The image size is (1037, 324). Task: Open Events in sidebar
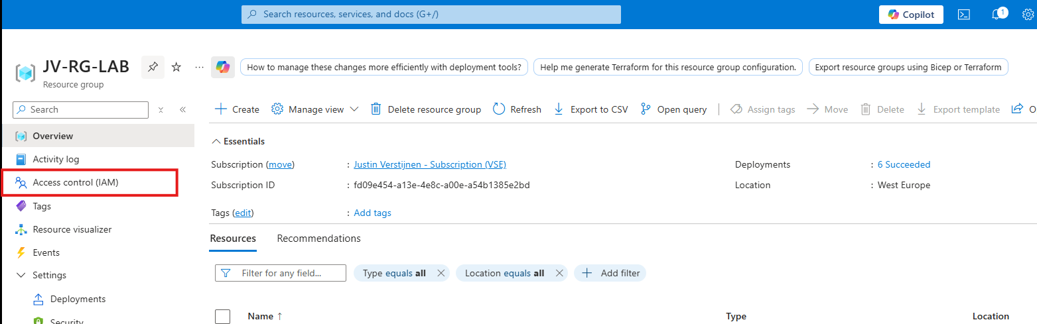[x=98, y=252]
